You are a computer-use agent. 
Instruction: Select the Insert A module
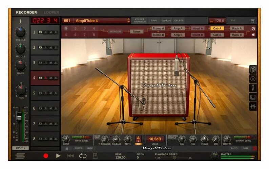pyautogui.click(x=198, y=28)
